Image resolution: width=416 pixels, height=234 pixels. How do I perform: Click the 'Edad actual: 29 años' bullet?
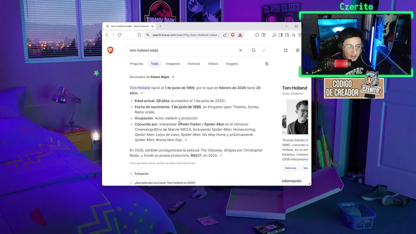(x=180, y=101)
